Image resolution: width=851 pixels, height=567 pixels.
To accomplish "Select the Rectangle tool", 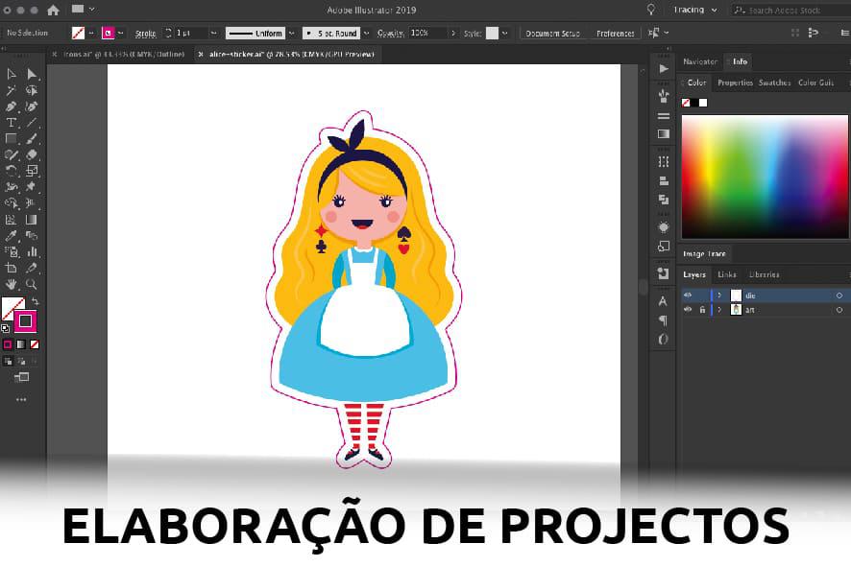I will tap(12, 139).
